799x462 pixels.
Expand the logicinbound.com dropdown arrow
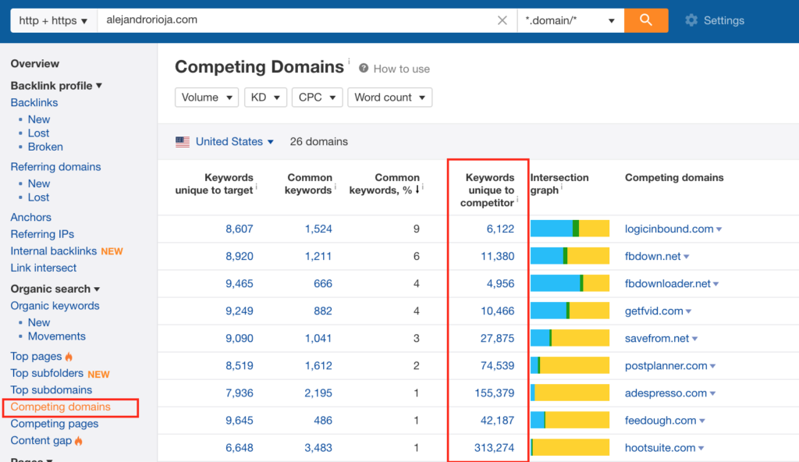[719, 229]
